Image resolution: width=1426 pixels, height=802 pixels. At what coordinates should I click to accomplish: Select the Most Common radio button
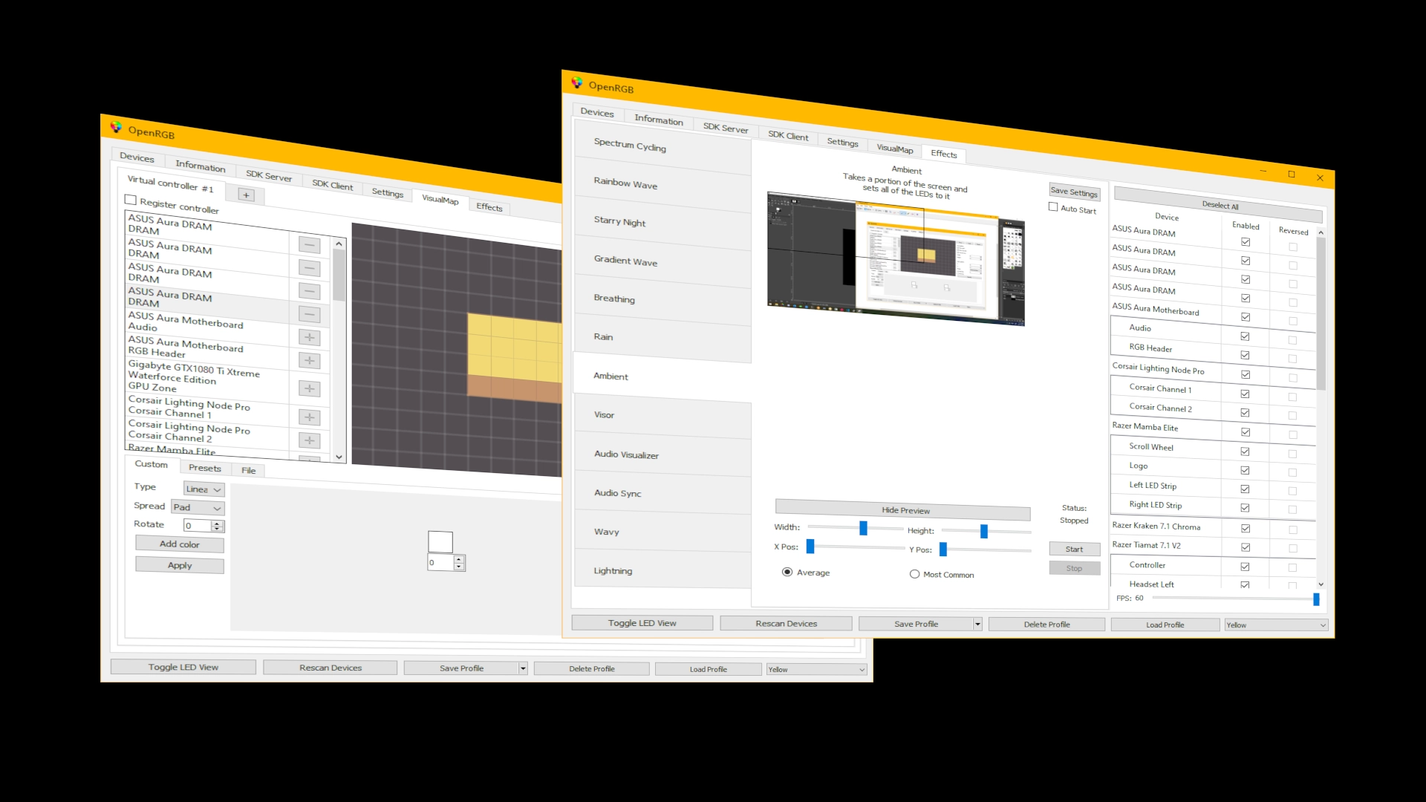(914, 573)
